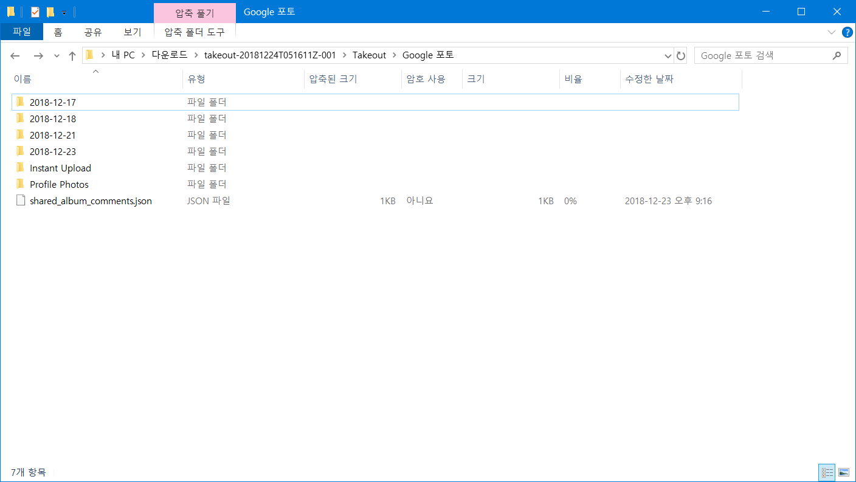Switch to details view layout
The width and height of the screenshot is (856, 482).
coord(827,472)
